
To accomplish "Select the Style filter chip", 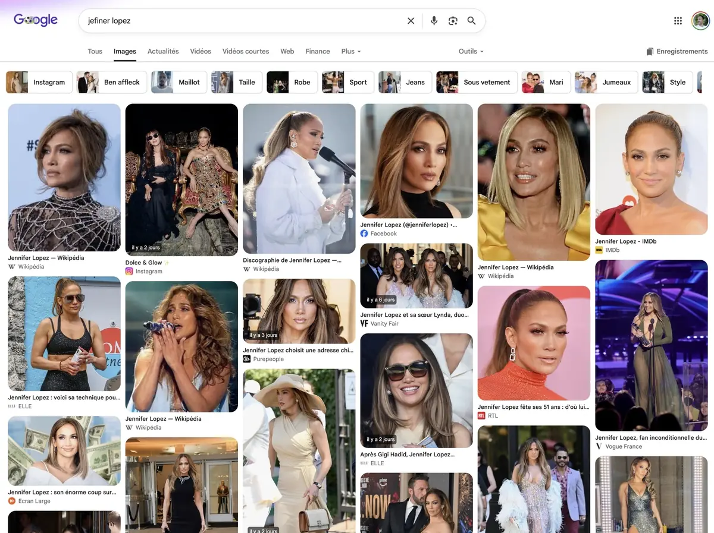I will point(668,83).
